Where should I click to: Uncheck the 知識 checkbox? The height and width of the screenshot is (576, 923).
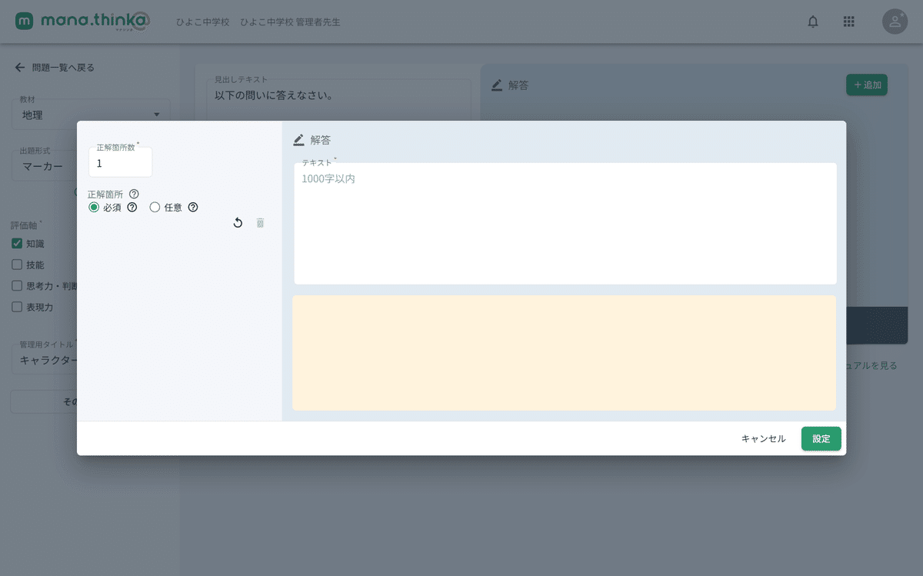point(17,243)
